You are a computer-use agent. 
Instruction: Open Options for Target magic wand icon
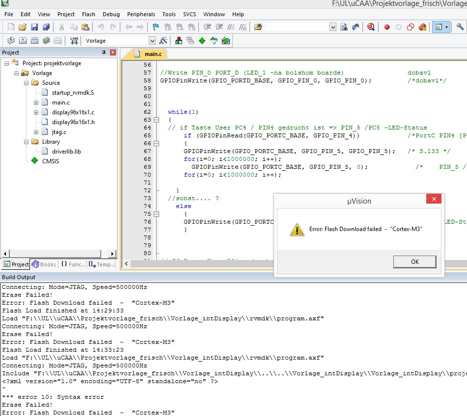tap(164, 41)
